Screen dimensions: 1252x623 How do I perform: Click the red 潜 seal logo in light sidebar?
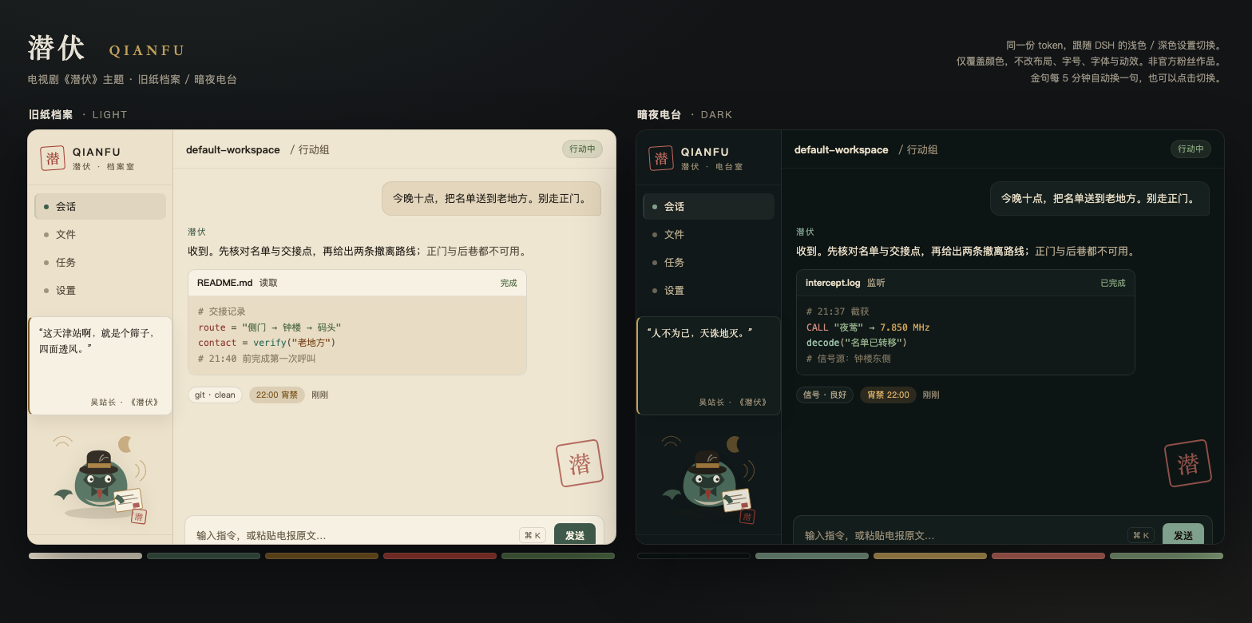53,158
